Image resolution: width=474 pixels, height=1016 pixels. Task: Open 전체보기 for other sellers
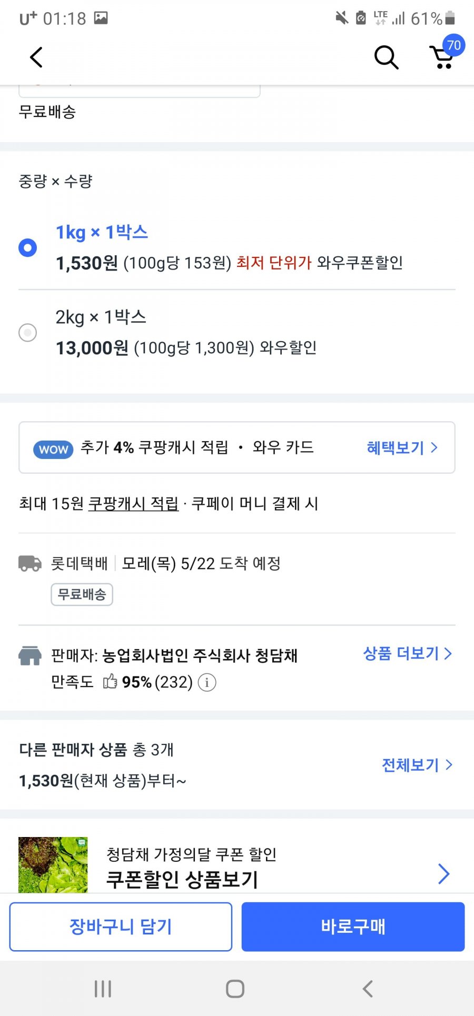[x=417, y=765]
